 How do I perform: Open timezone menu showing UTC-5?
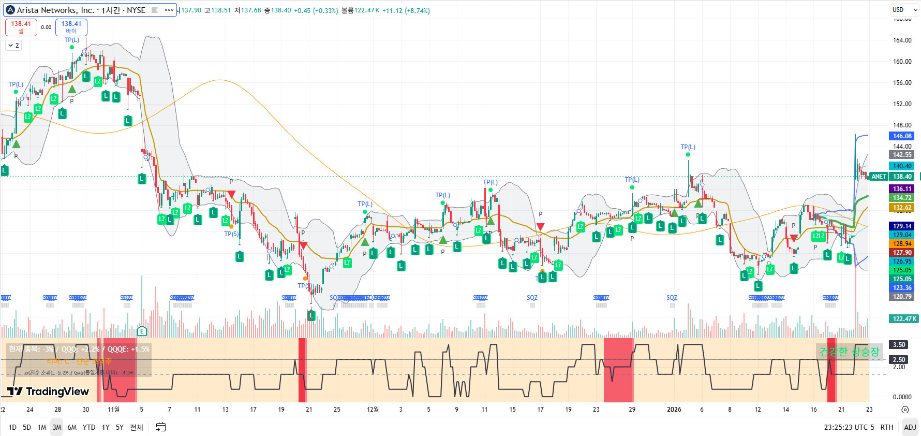click(849, 427)
